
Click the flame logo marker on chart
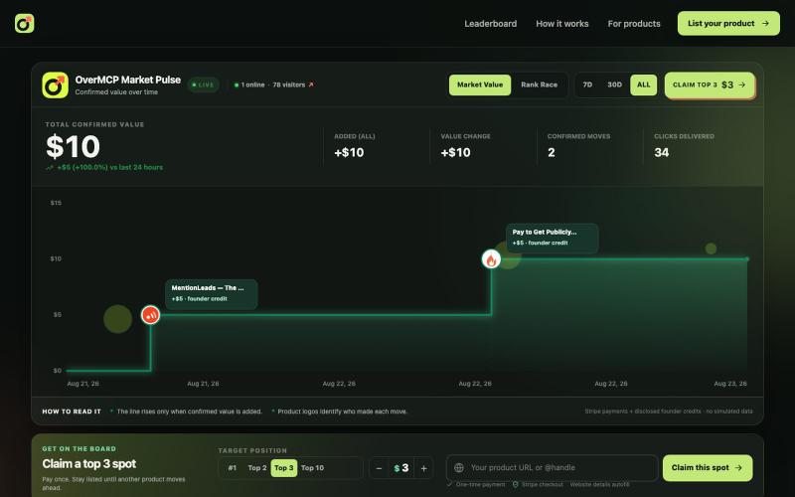coord(491,259)
